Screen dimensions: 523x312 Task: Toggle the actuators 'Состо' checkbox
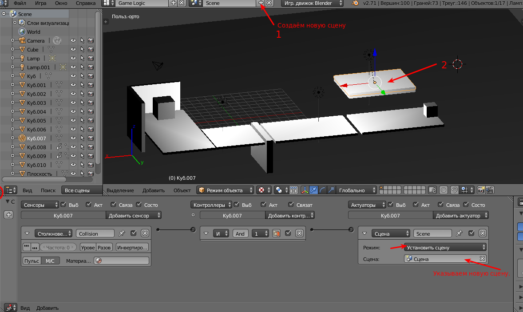pyautogui.click(x=465, y=205)
